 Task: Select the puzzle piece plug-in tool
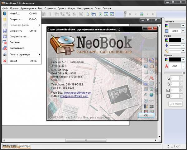[151, 66]
